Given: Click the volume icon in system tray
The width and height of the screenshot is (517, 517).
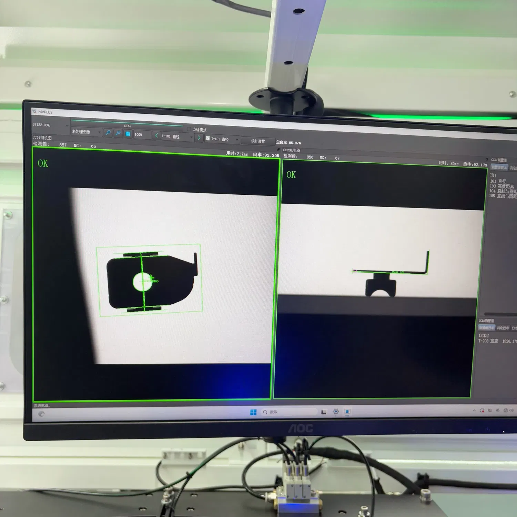Looking at the screenshot, I should pos(511,410).
